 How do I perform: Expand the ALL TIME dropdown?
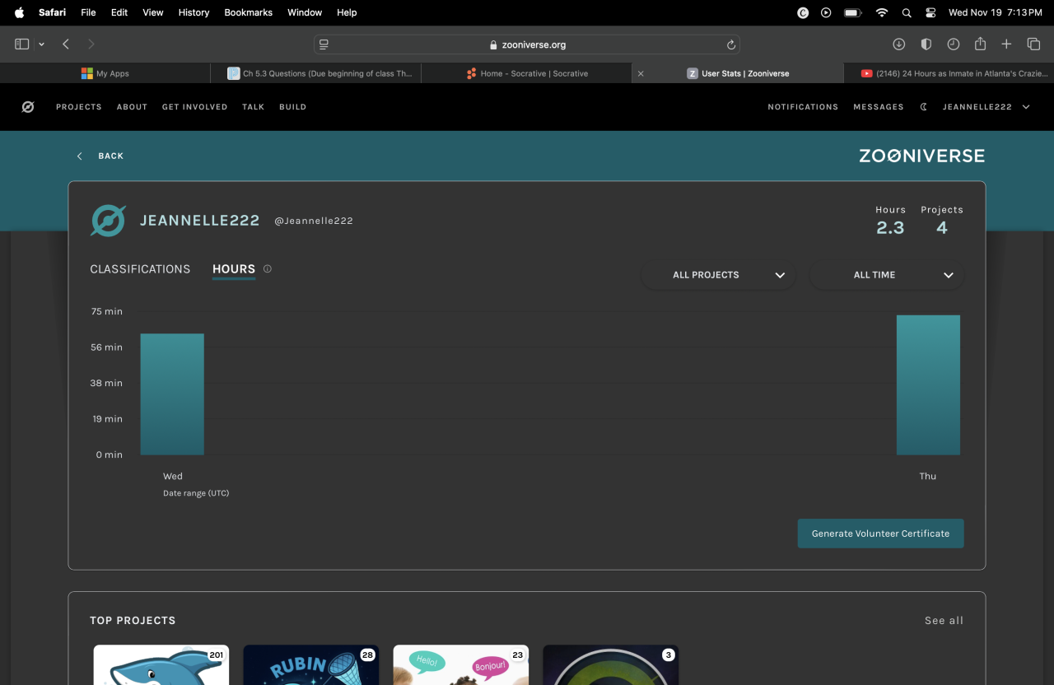click(887, 275)
